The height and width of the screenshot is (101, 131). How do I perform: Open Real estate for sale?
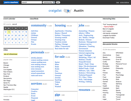coord(62,49)
